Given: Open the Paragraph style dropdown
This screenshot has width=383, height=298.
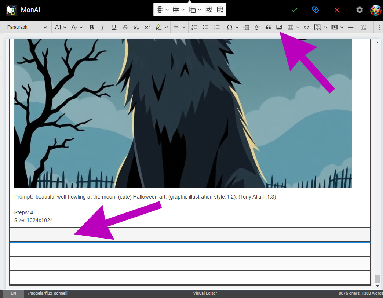Looking at the screenshot, I should 27,27.
